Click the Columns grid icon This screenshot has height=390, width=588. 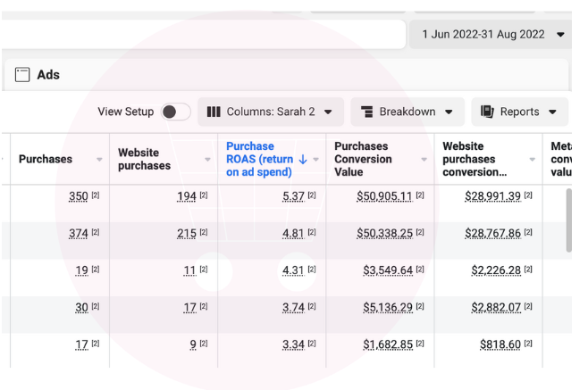coord(214,112)
